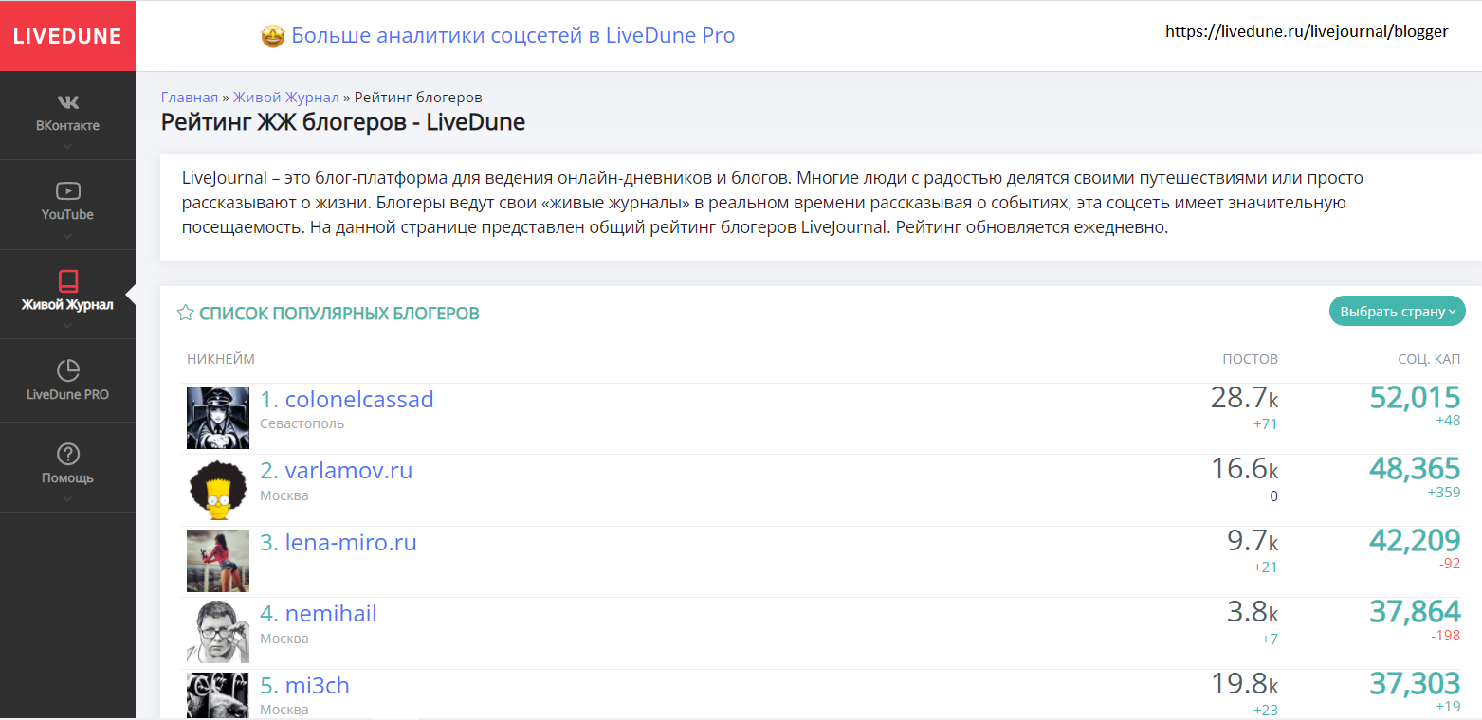Click the mi3ch avatar thumbnail

pos(218,695)
